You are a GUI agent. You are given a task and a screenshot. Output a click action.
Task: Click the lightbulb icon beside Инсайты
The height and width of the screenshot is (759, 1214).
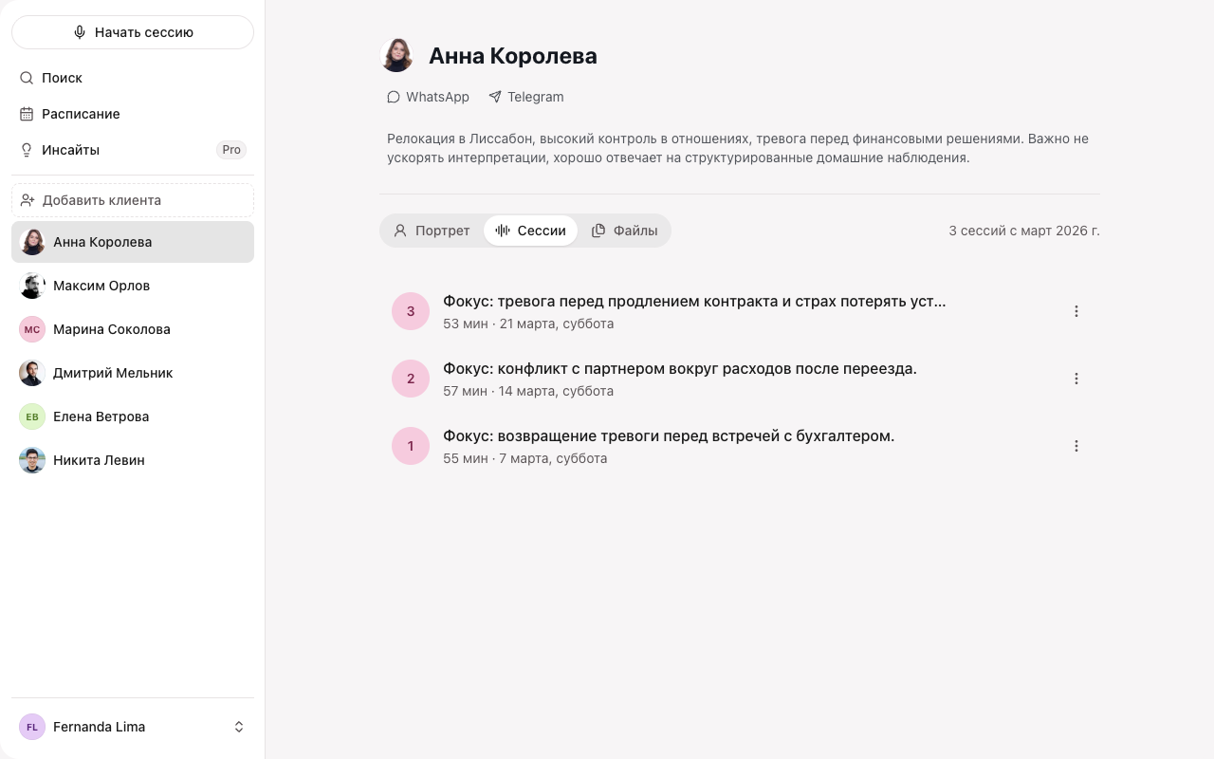point(27,150)
